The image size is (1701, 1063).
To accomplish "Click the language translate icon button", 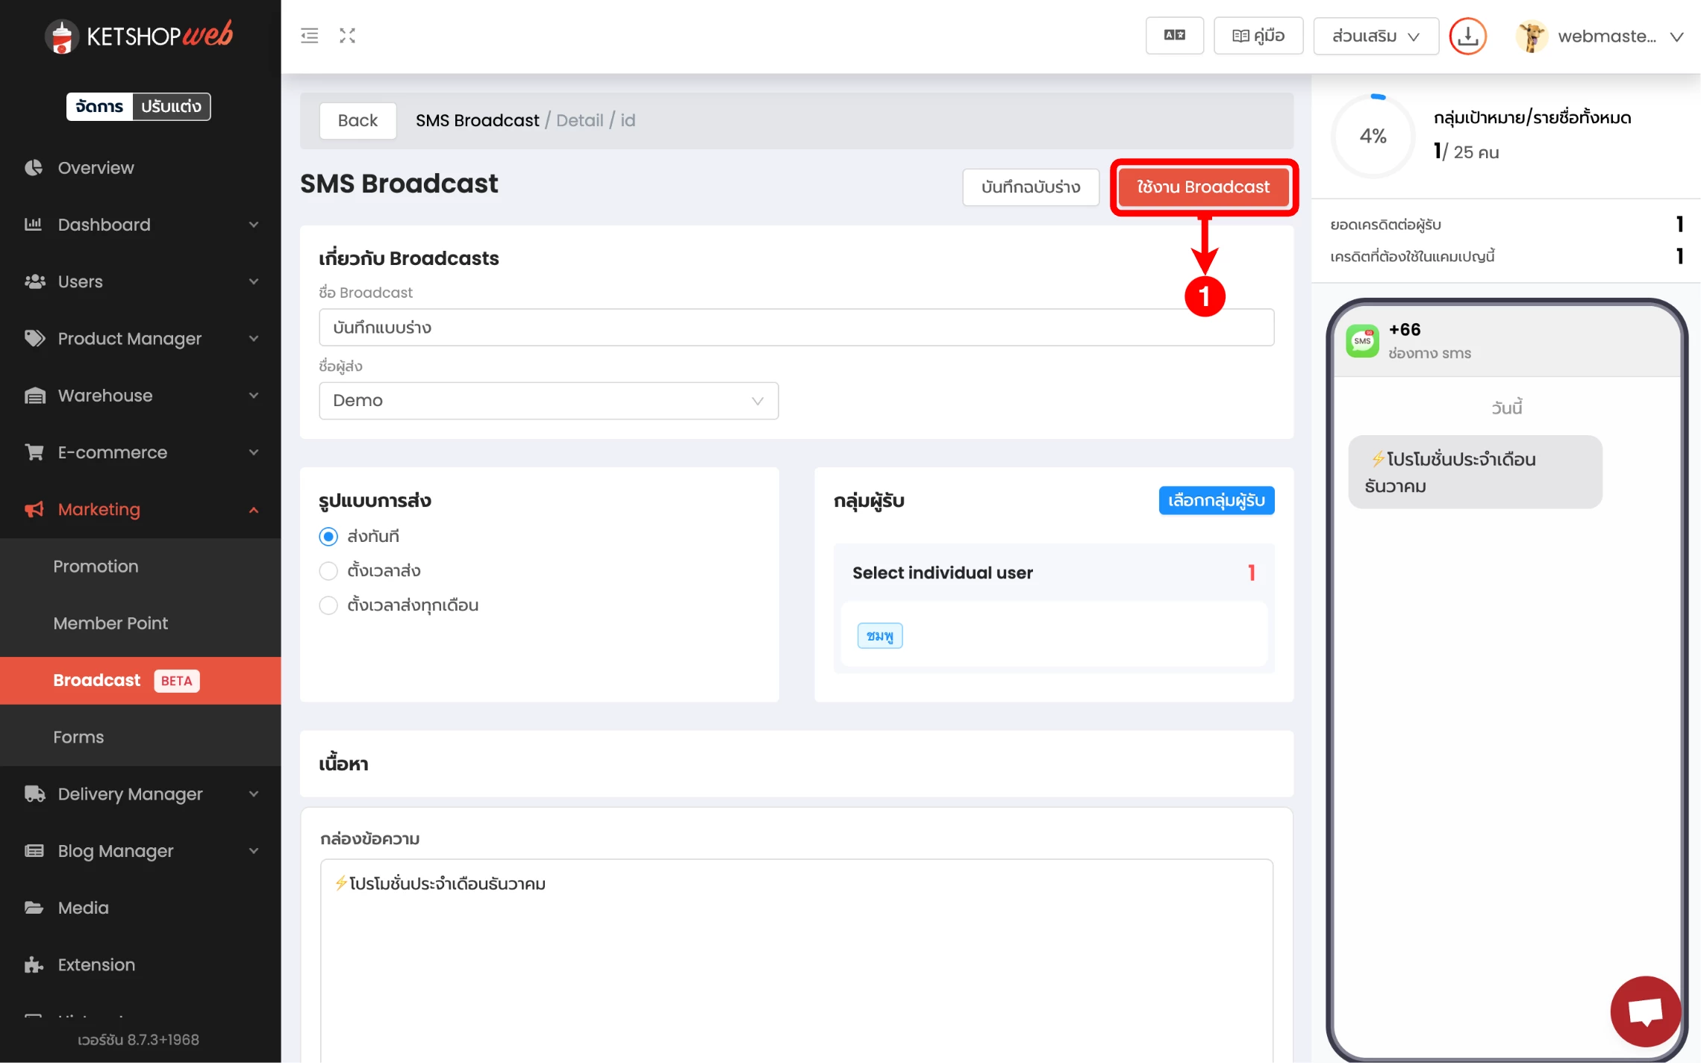I will click(1174, 36).
